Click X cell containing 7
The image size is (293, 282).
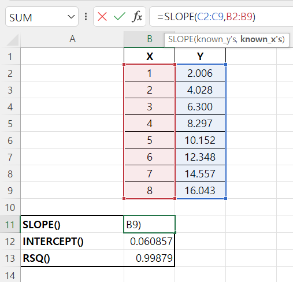[150, 174]
